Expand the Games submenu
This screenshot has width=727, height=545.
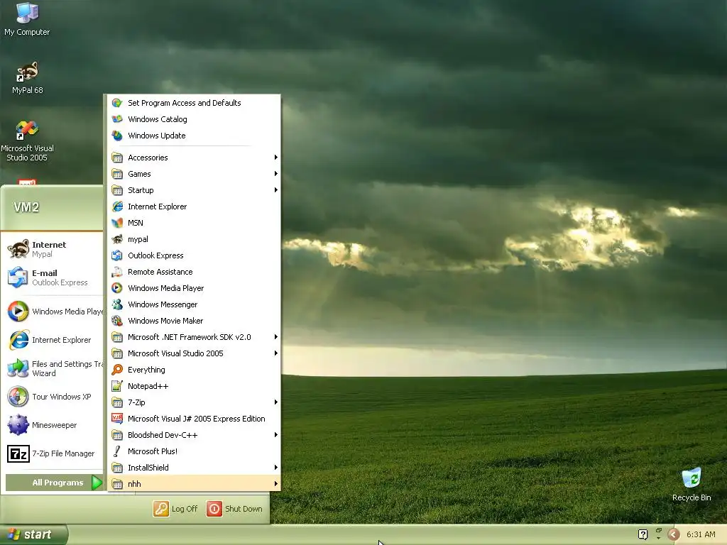click(195, 174)
